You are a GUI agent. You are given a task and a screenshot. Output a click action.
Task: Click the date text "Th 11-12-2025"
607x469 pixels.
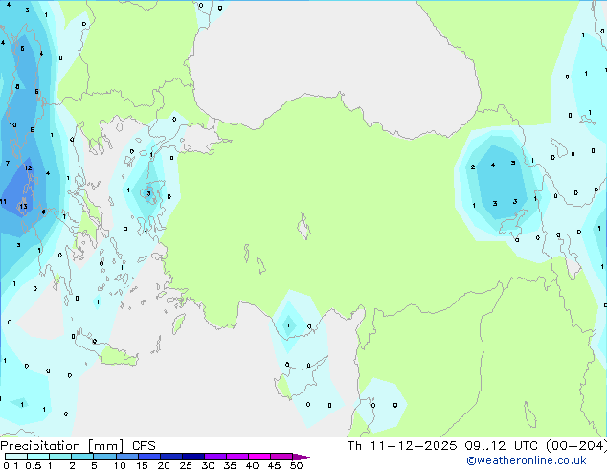click(x=402, y=446)
